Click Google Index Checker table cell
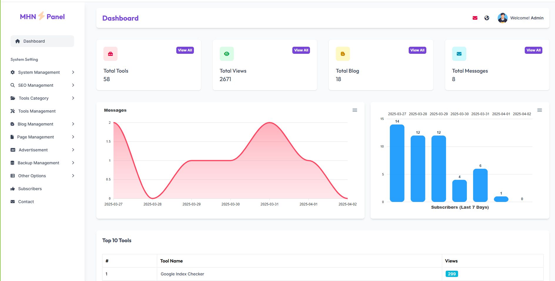The height and width of the screenshot is (281, 555). 299,274
